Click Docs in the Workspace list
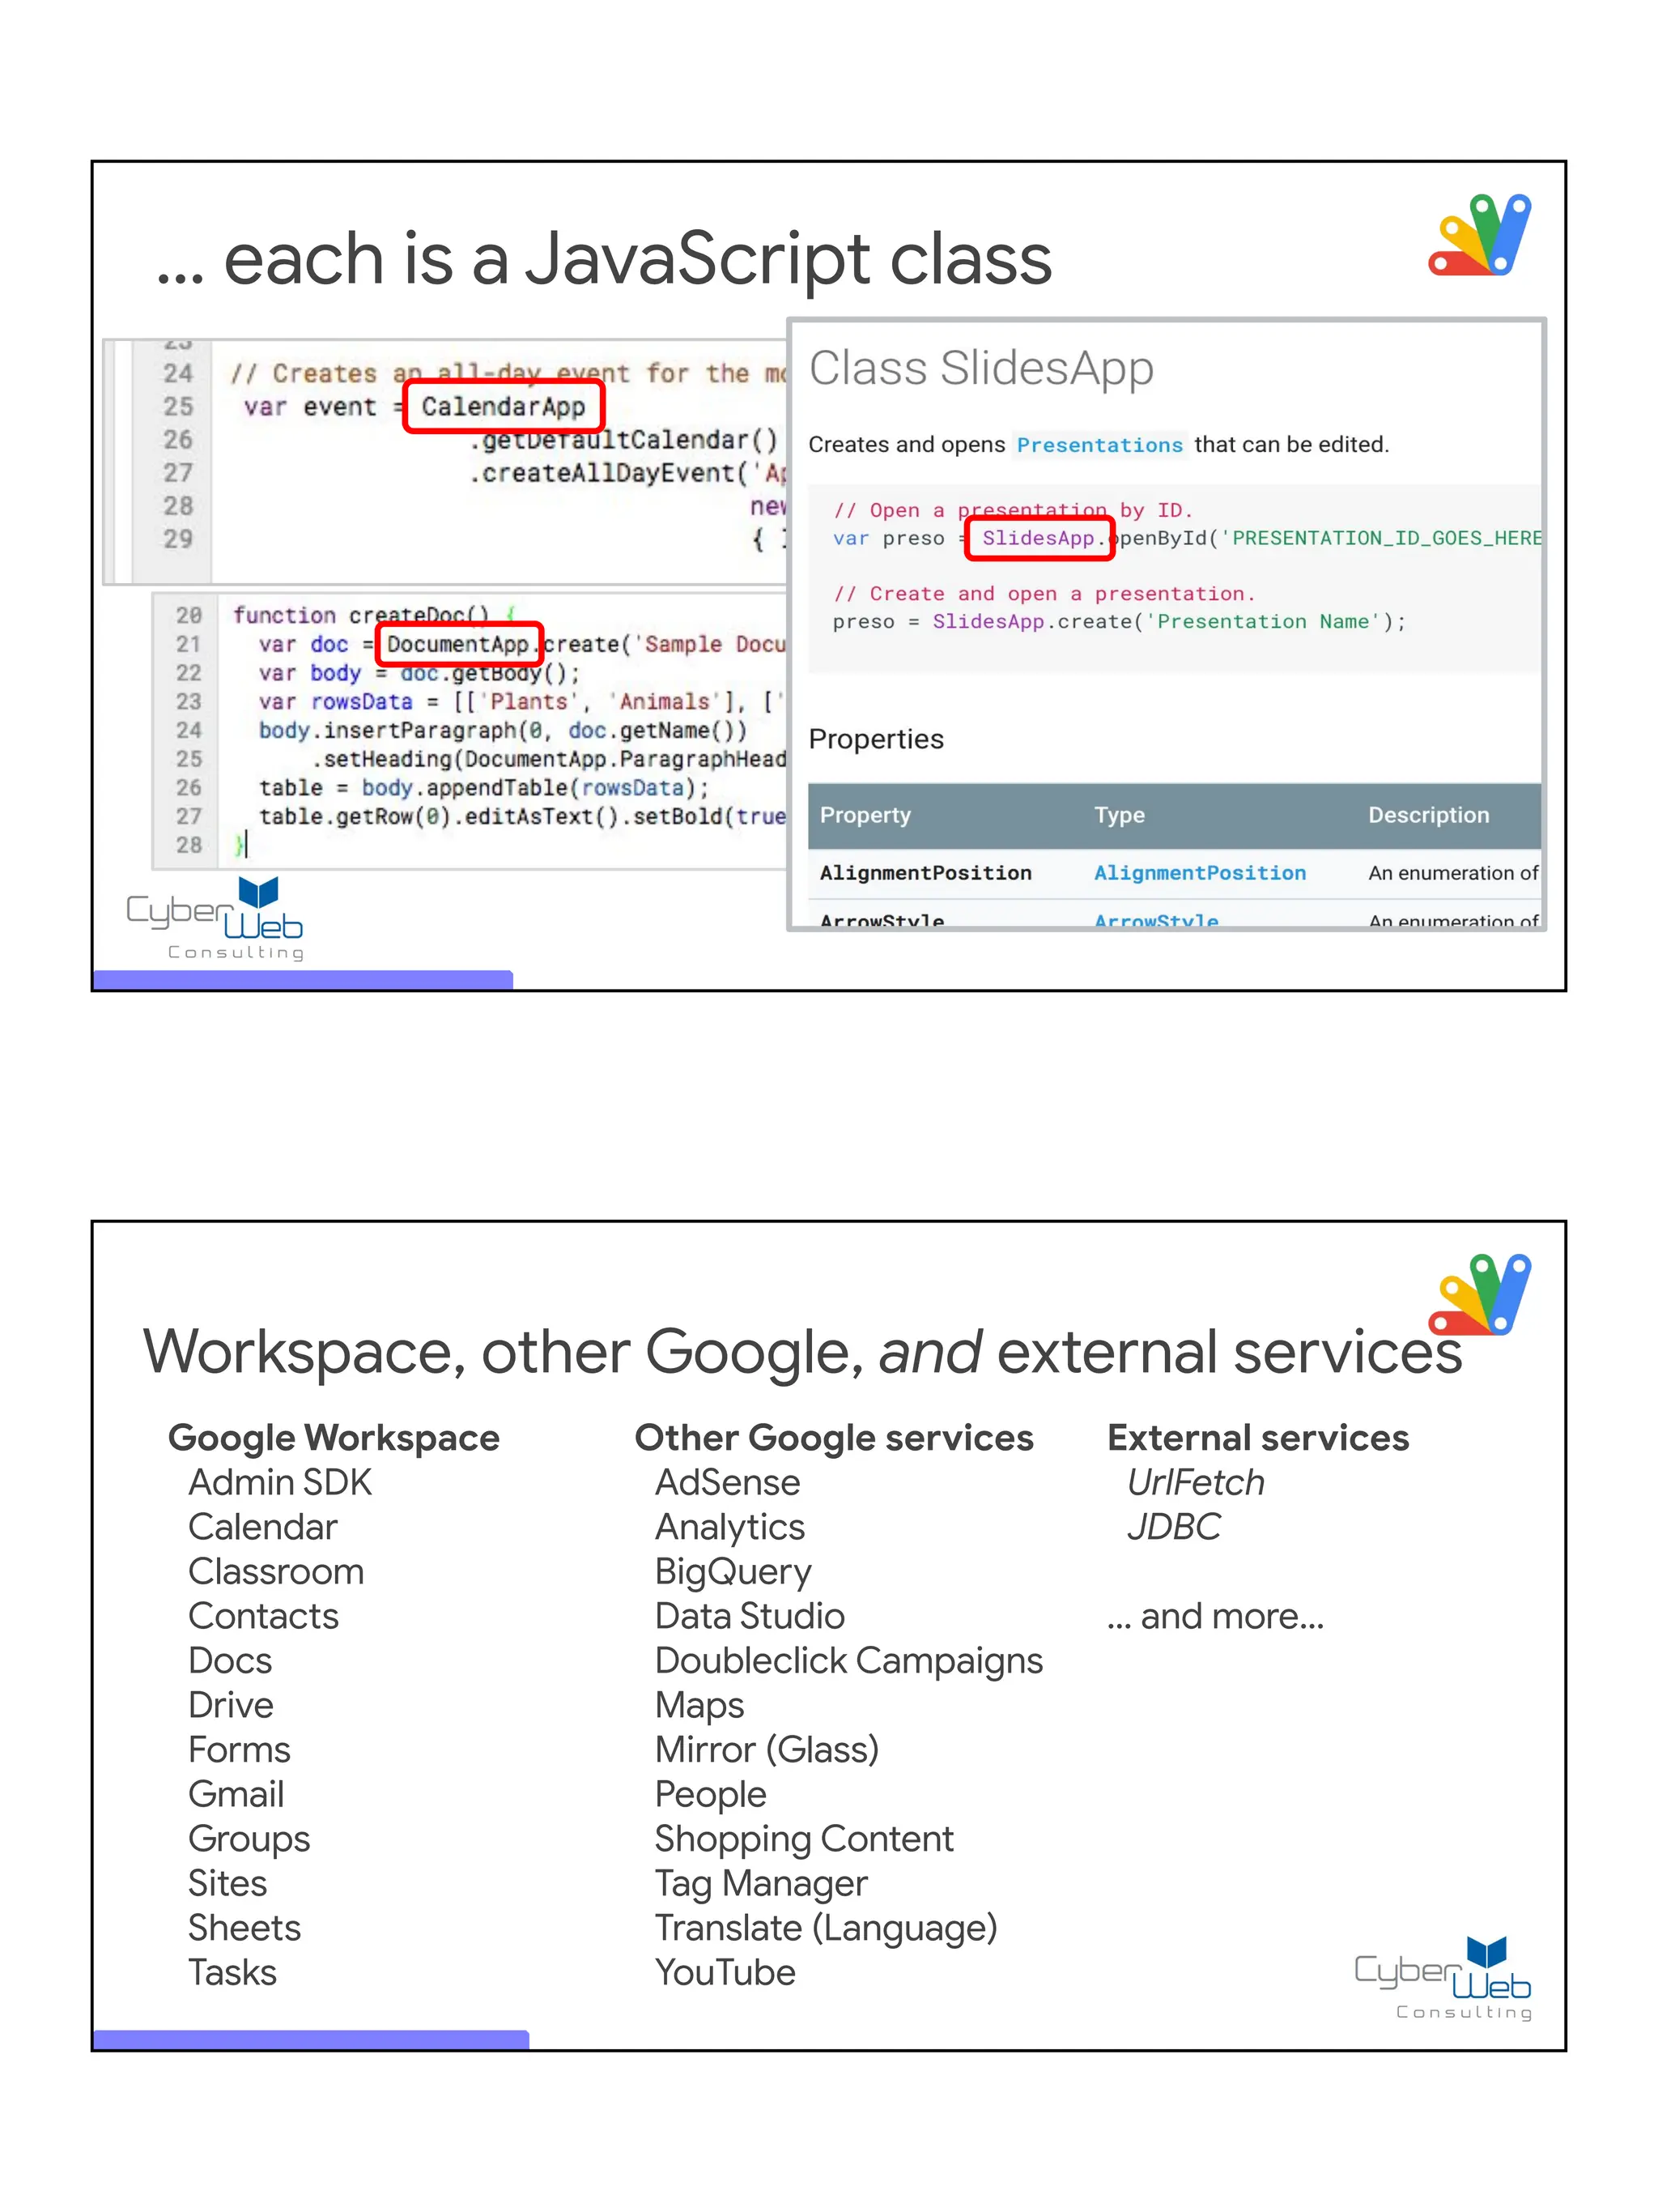This screenshot has width=1658, height=2212. (231, 1661)
